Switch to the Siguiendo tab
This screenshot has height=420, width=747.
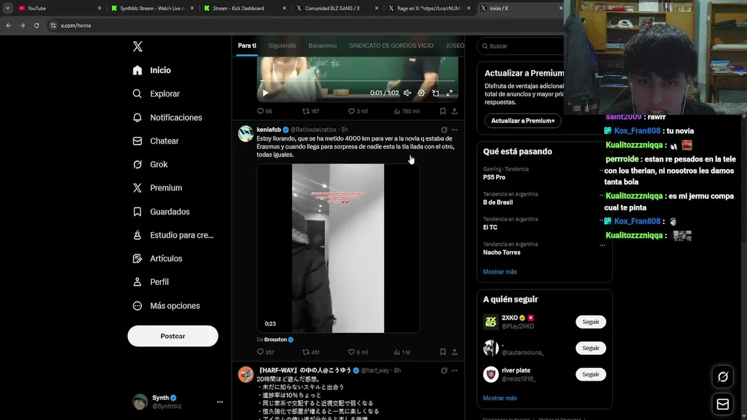[x=282, y=45]
